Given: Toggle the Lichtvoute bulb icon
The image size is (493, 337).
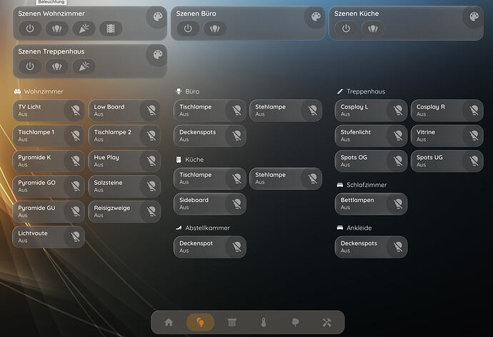Looking at the screenshot, I should (75, 237).
